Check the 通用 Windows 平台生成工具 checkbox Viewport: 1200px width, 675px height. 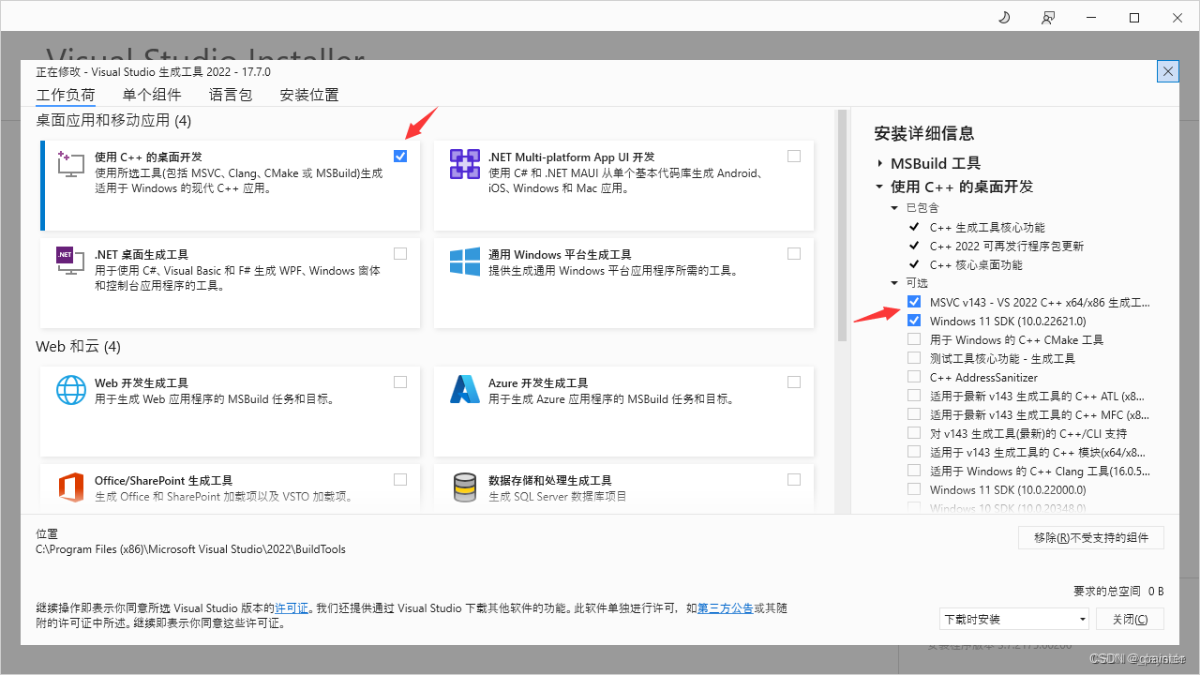[x=794, y=253]
